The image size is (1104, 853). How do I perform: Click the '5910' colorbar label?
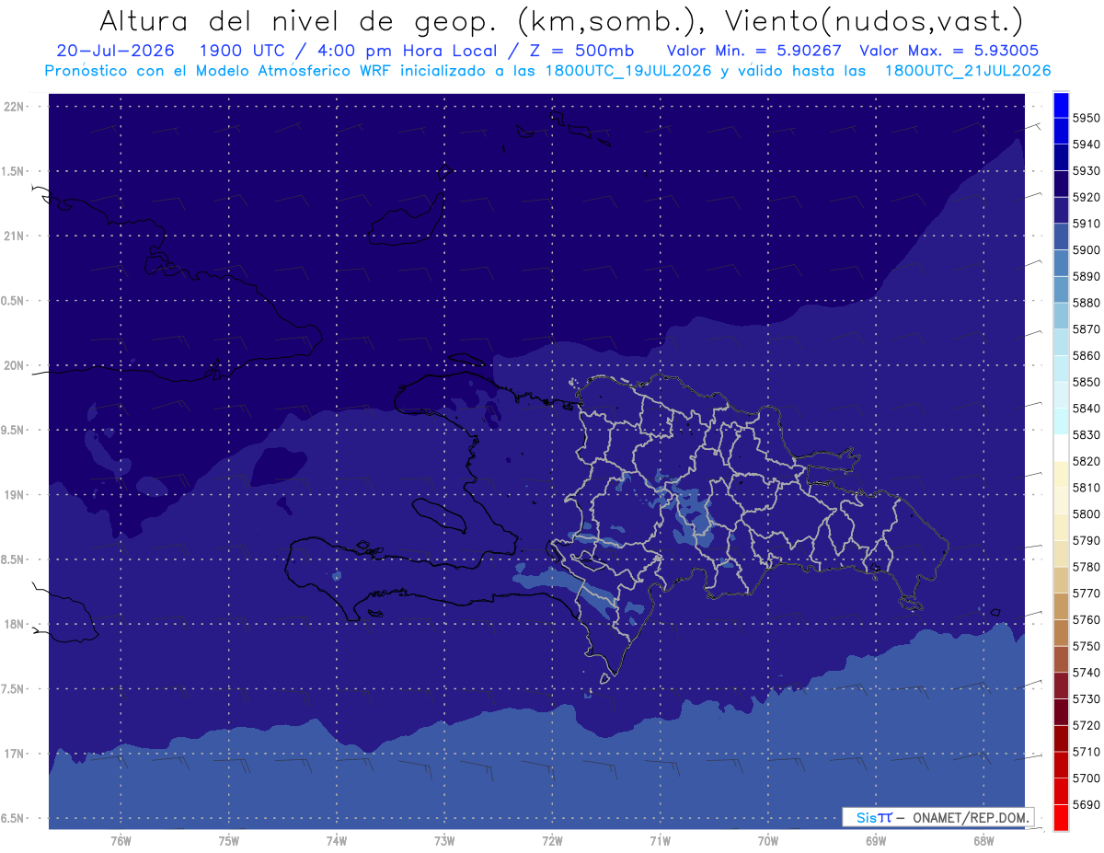tap(1087, 224)
